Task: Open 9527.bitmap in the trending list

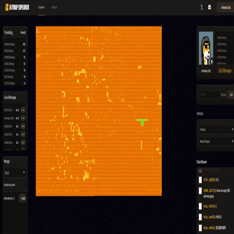Action: (x=15, y=77)
